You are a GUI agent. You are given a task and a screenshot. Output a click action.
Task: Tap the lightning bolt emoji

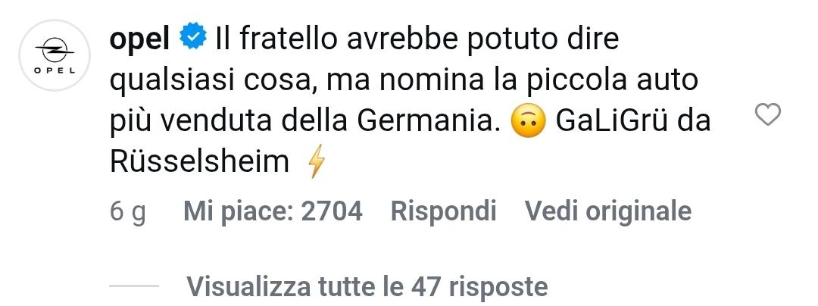point(316,162)
